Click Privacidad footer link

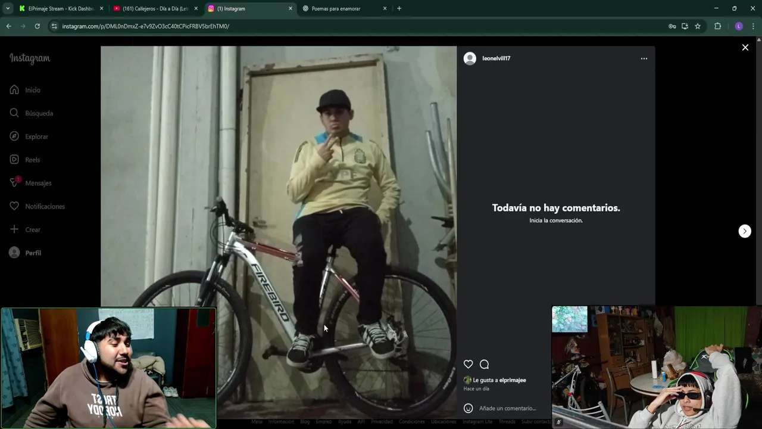tap(382, 422)
